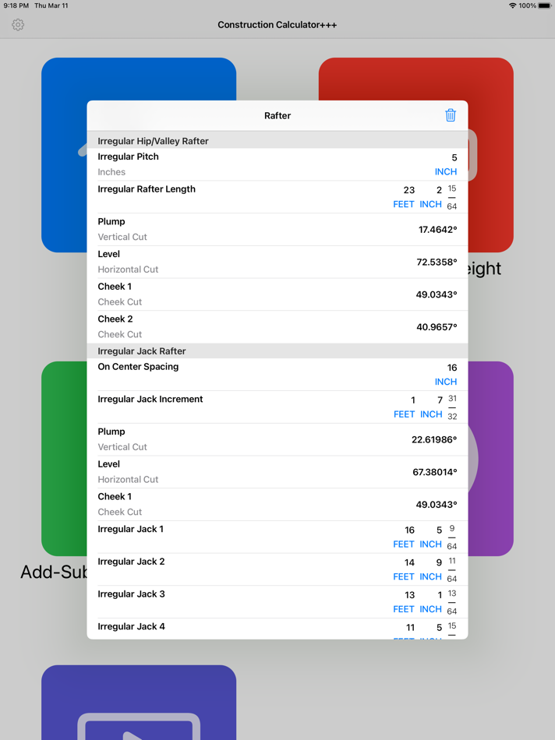The width and height of the screenshot is (555, 740).
Task: Tap FEET unit of Irregular Jack Increment
Action: pos(404,414)
